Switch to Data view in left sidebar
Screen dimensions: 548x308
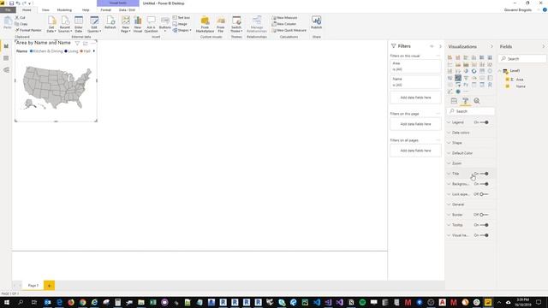coord(6,58)
